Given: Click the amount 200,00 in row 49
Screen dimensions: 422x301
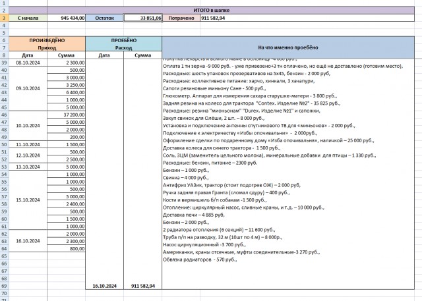Looking at the screenshot, I should point(66,137).
